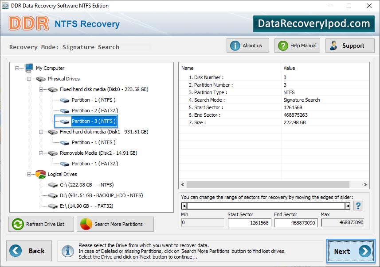Collapse the Removable Media Disk2 node
380x267 pixels.
tap(41, 153)
